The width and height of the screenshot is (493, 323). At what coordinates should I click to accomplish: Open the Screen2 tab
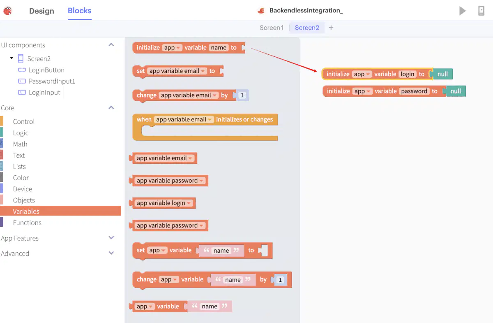pos(307,28)
